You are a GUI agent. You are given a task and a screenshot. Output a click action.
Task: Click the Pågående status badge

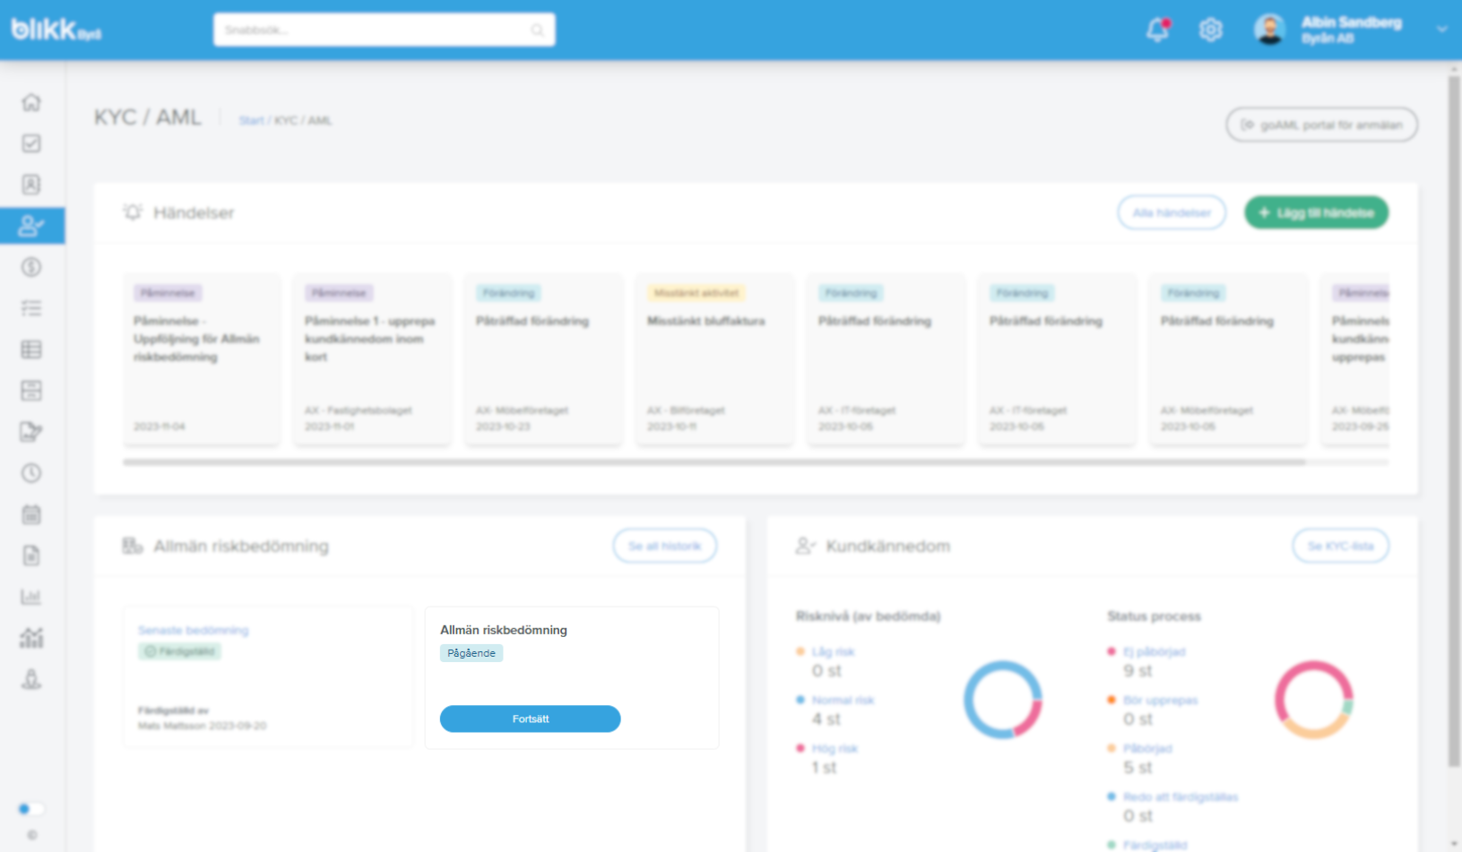(471, 653)
